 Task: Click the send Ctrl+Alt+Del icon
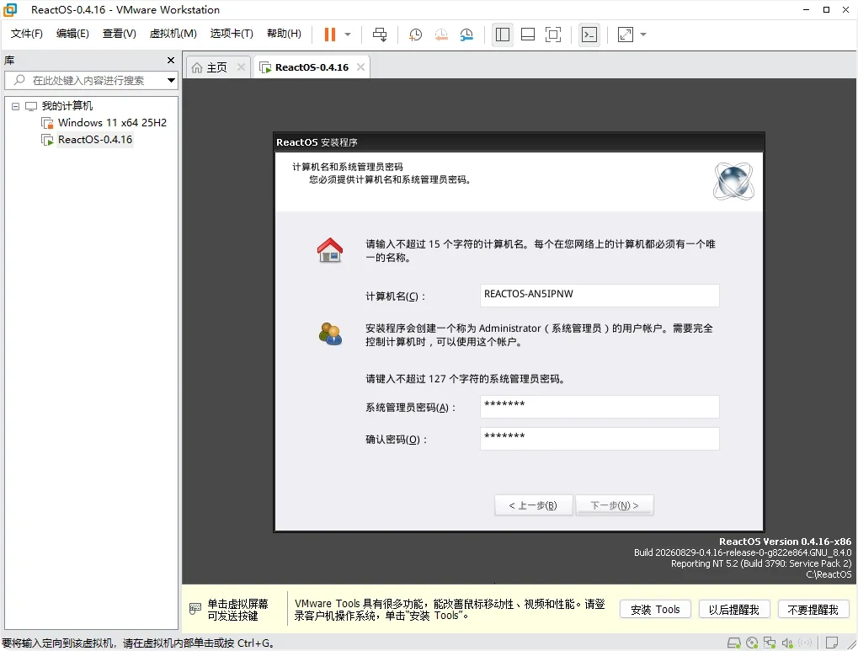(380, 35)
